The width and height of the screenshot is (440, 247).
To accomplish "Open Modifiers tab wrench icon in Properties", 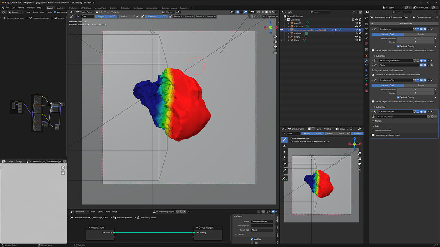I will [367, 60].
